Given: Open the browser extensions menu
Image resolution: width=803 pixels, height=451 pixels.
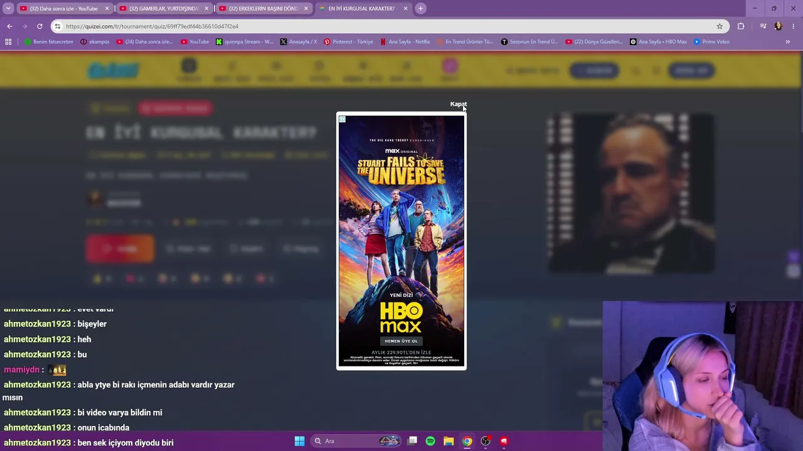Looking at the screenshot, I should [741, 26].
